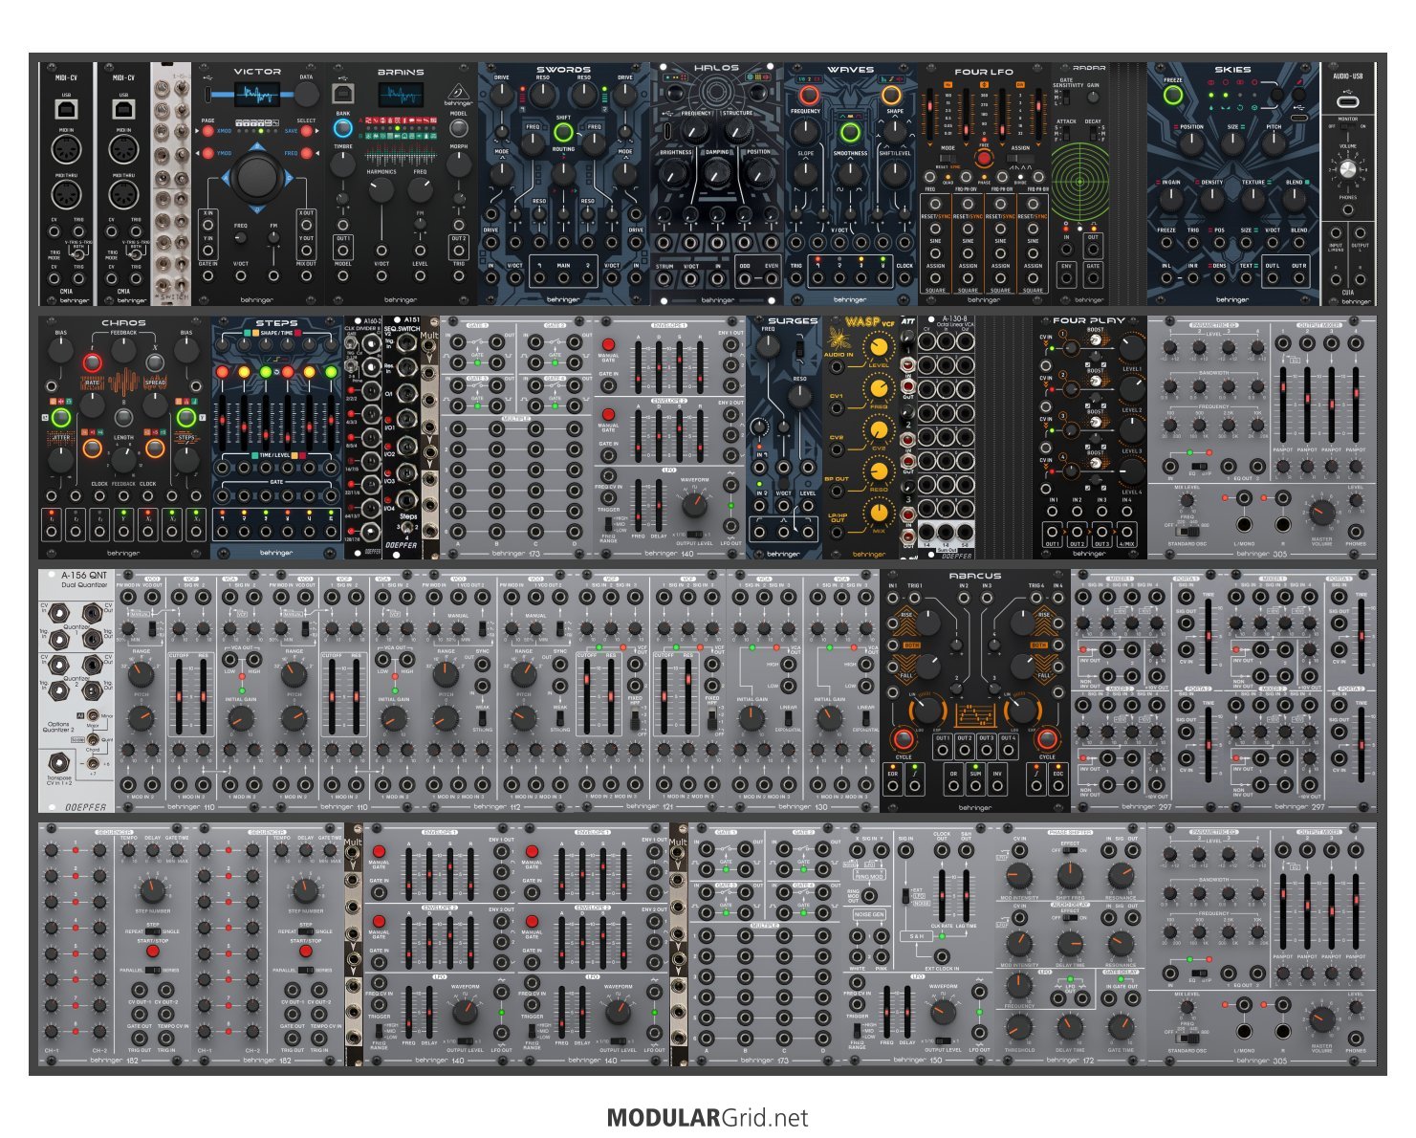This screenshot has width=1416, height=1138.
Task: Click the DENSITY knob on Skies
Action: [1211, 199]
